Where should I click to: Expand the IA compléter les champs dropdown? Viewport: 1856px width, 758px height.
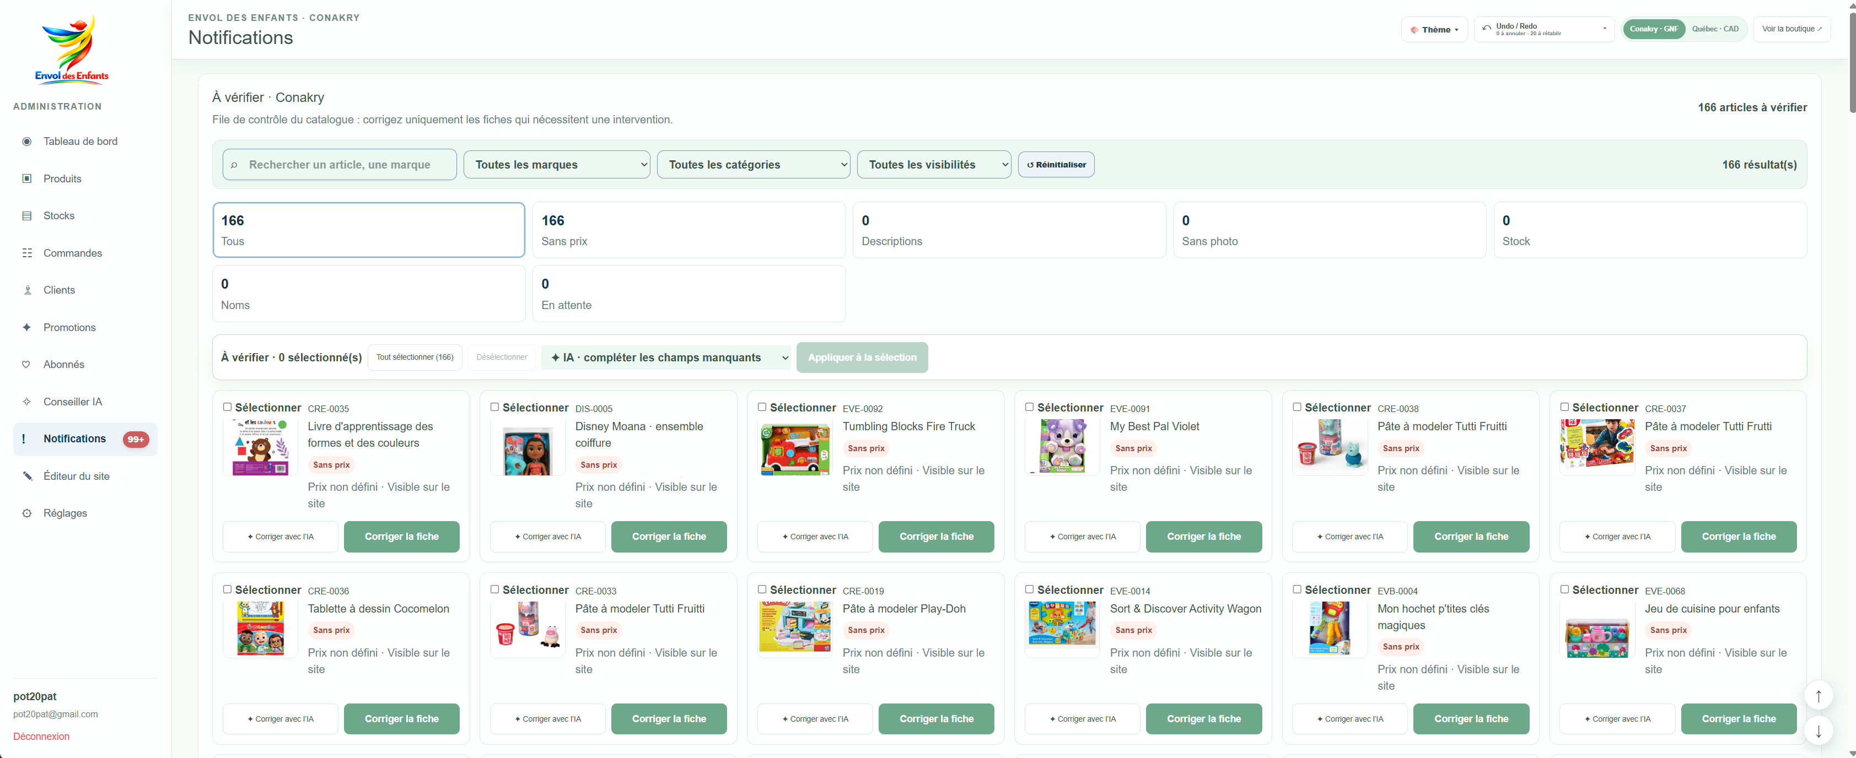pyautogui.click(x=666, y=358)
